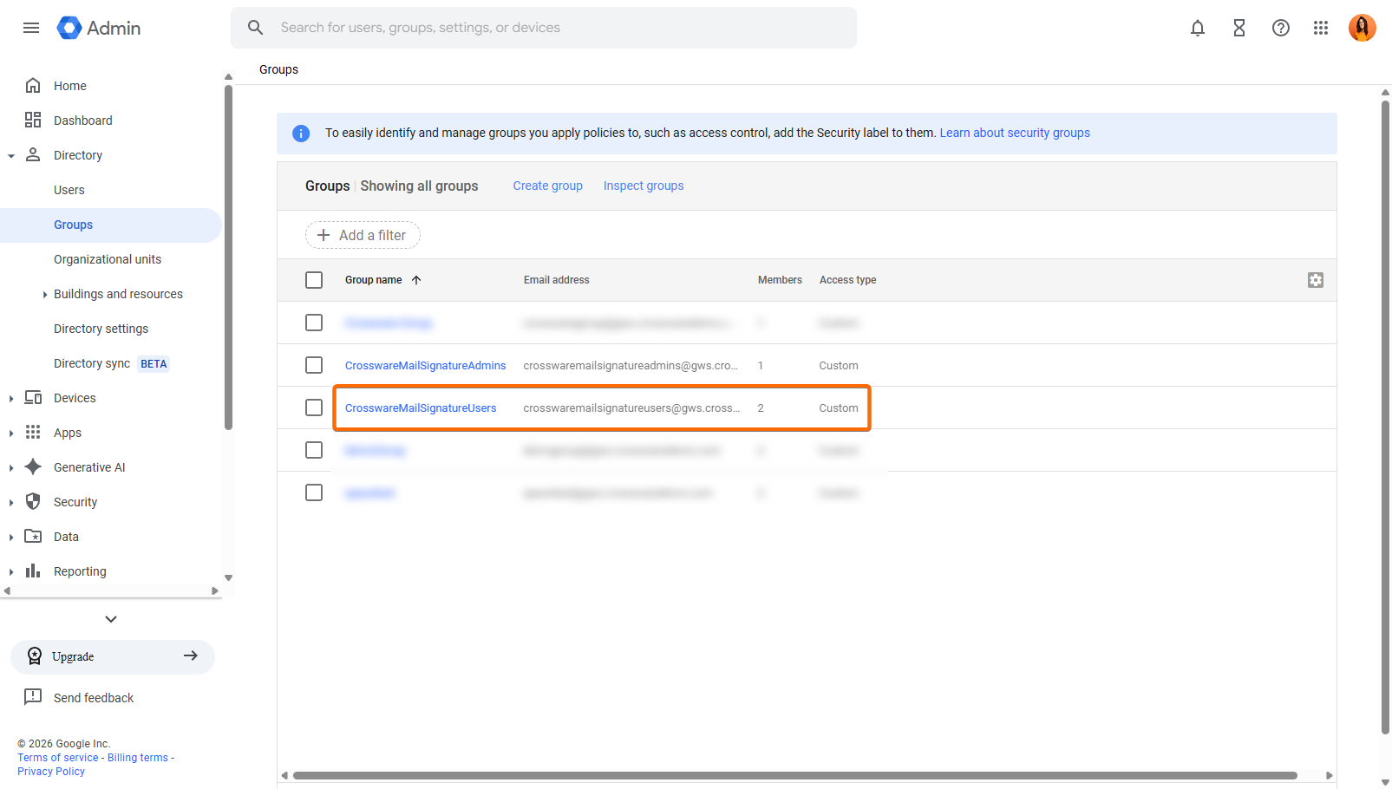Open the Google apps grid
The width and height of the screenshot is (1392, 789).
(x=1321, y=28)
